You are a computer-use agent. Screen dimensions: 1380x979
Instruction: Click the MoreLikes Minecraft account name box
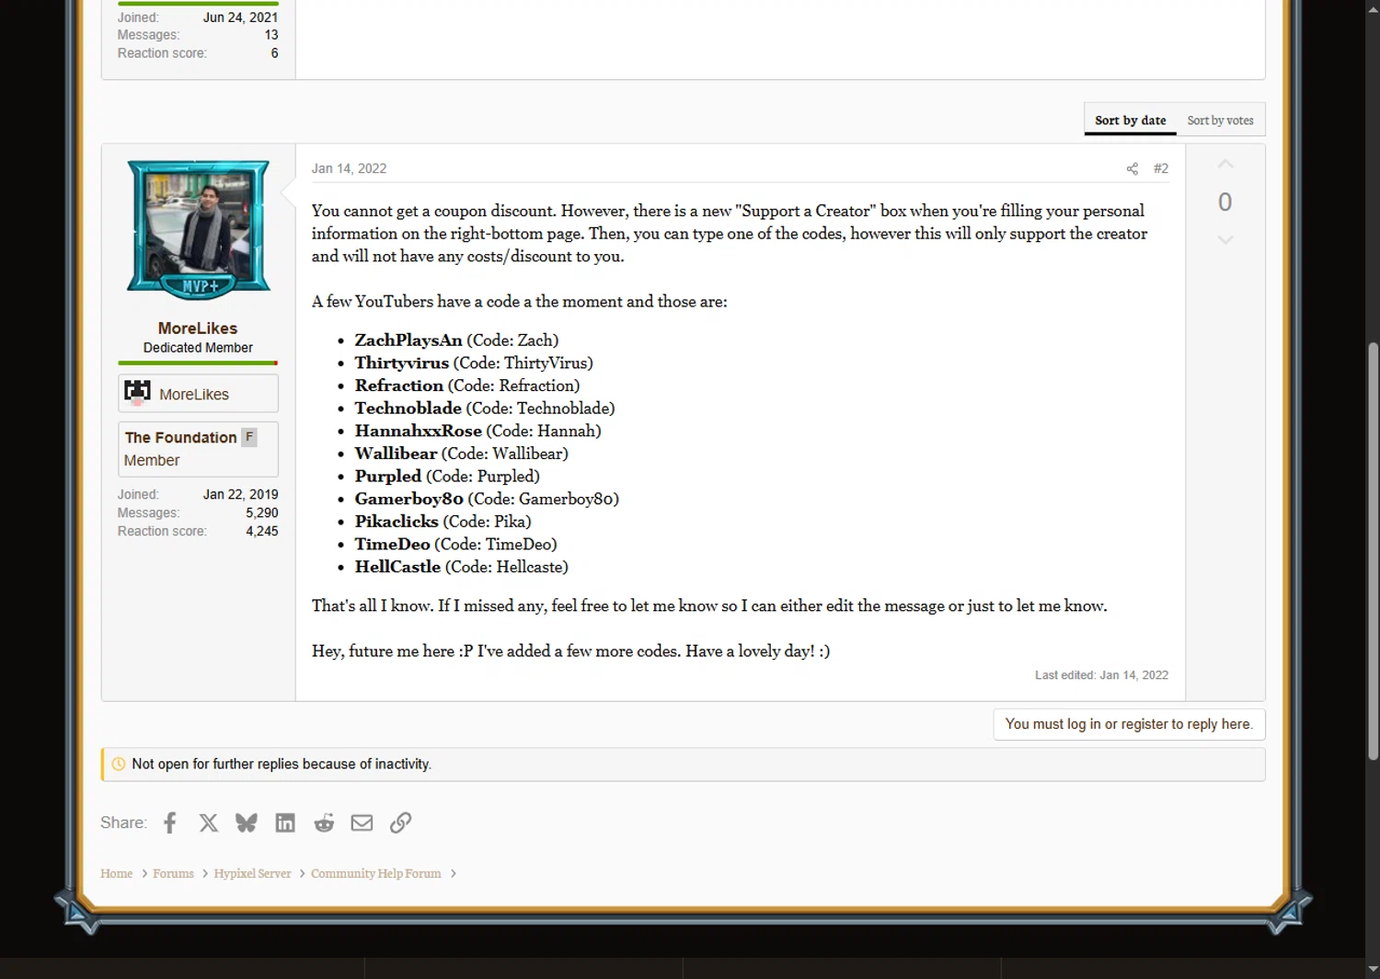(198, 394)
